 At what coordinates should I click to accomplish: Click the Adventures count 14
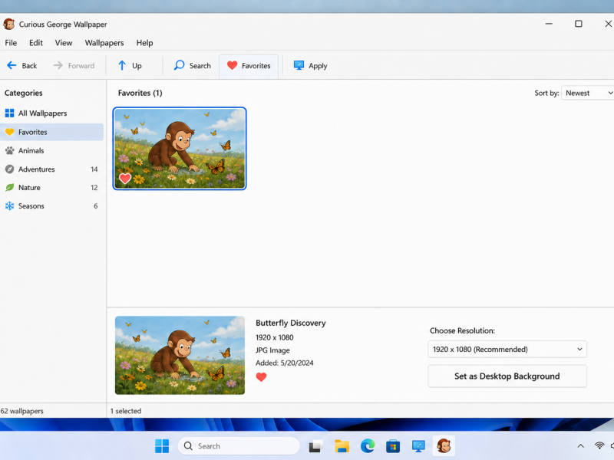[x=94, y=169]
